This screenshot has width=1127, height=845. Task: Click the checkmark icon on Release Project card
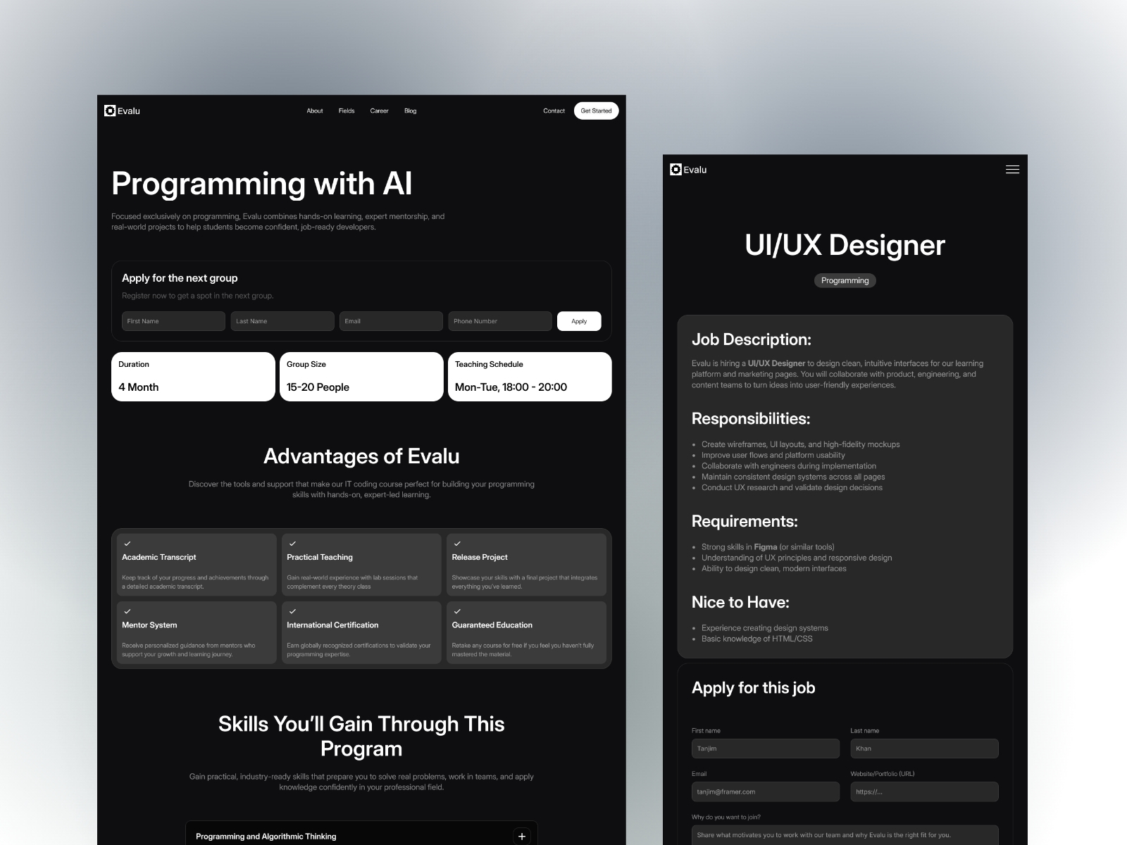tap(458, 544)
